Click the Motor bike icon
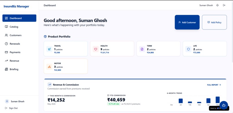The width and height of the screenshot is (233, 113). click(x=49, y=67)
